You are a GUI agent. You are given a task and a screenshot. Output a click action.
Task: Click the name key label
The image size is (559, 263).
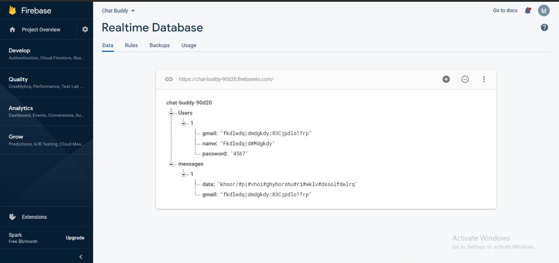[x=210, y=143]
